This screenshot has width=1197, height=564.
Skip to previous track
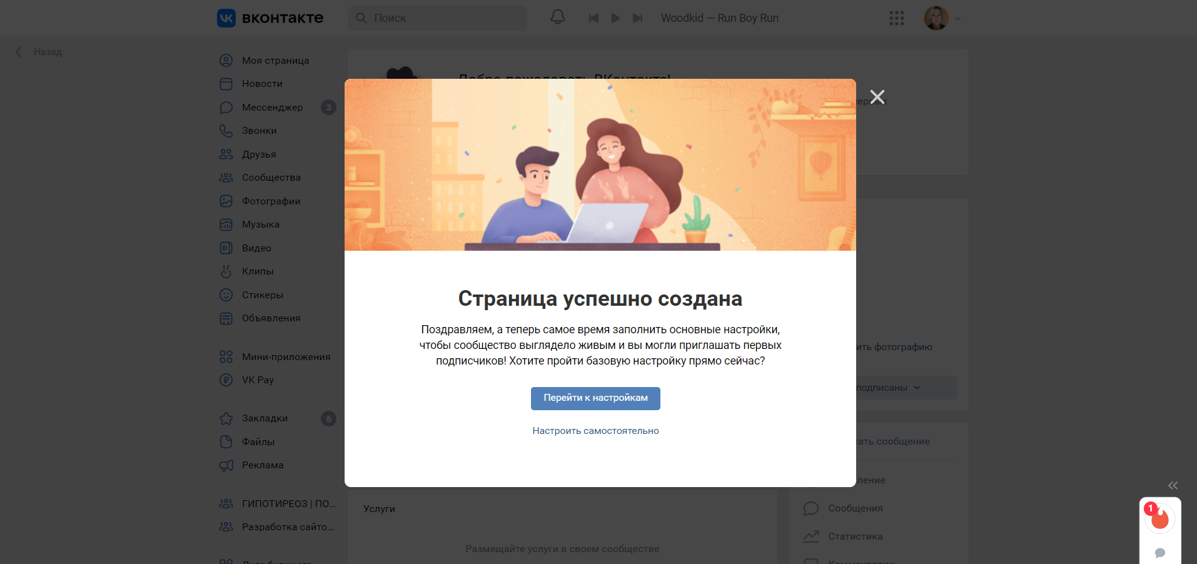click(593, 18)
